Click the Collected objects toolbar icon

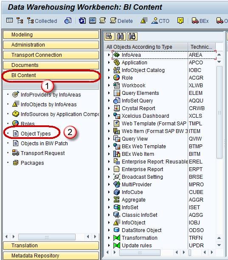[x=42, y=21]
